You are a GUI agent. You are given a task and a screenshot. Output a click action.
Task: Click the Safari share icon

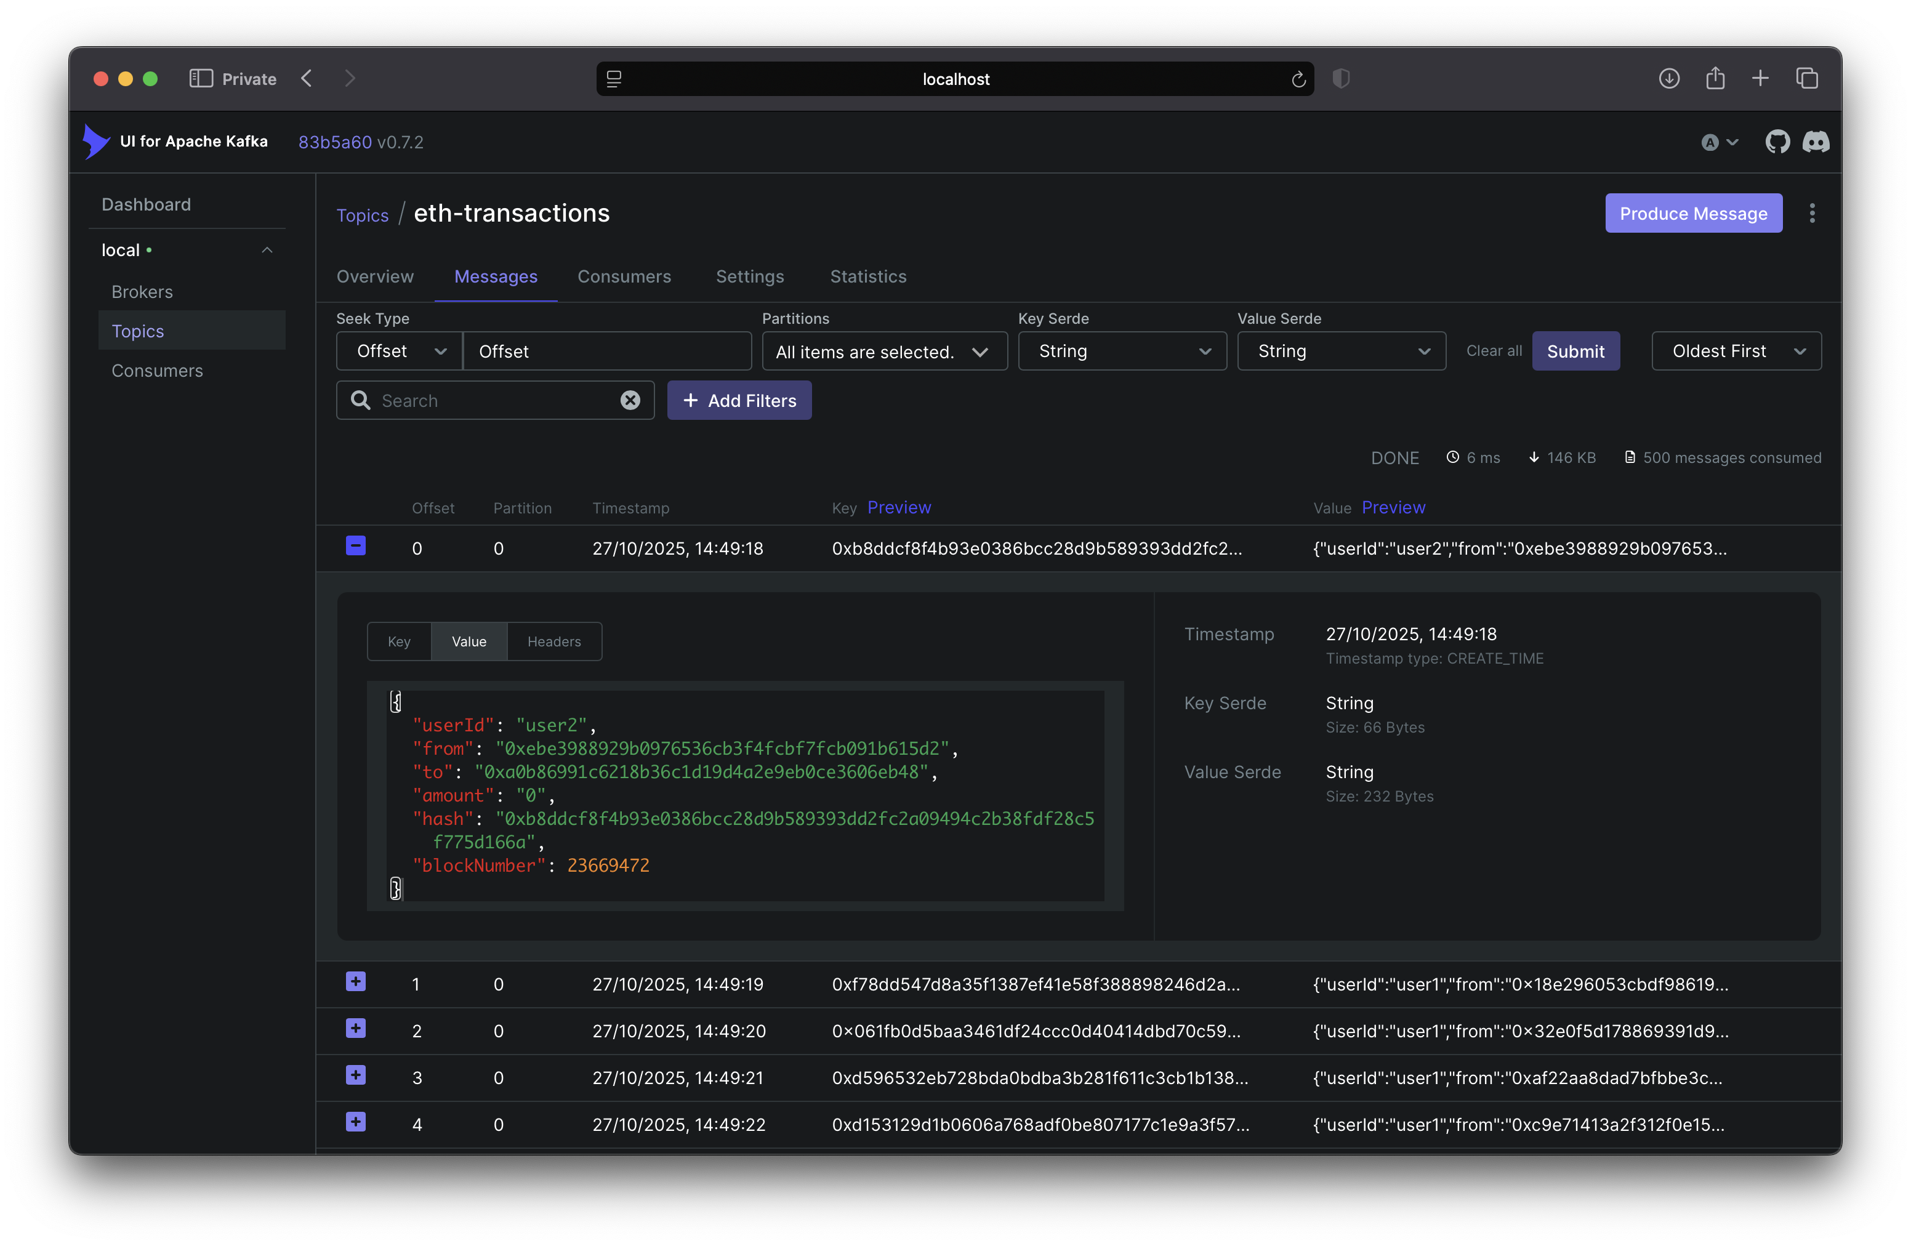click(x=1715, y=78)
